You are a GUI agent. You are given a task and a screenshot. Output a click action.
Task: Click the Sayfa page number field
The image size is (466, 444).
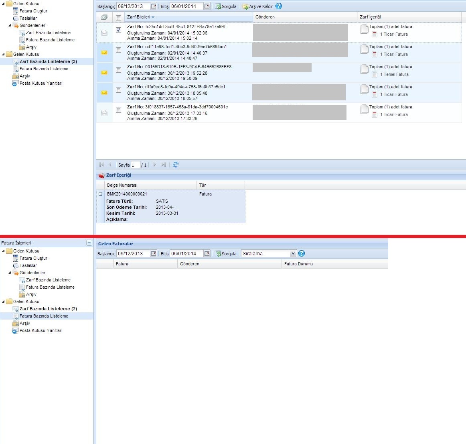coord(135,165)
